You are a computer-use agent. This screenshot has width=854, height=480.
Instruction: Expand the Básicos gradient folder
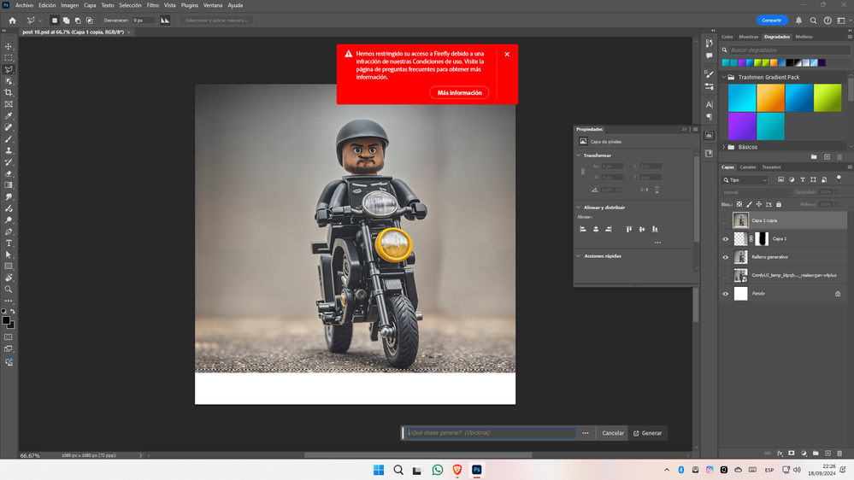tap(724, 147)
